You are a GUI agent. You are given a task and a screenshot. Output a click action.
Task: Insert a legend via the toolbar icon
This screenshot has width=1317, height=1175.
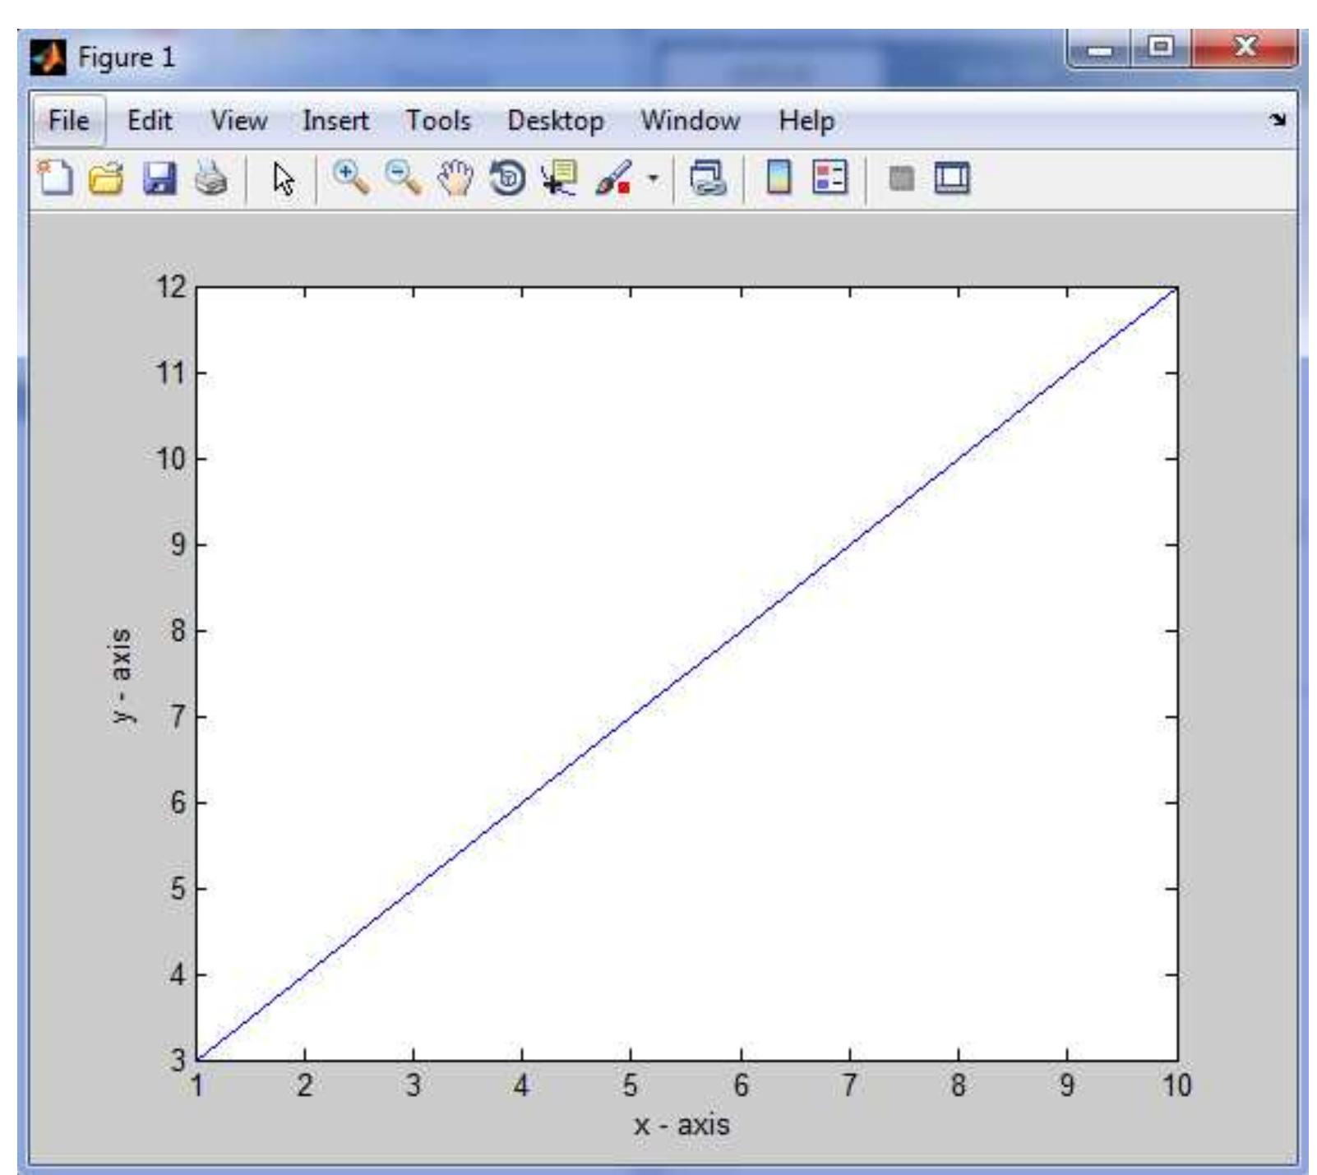829,178
